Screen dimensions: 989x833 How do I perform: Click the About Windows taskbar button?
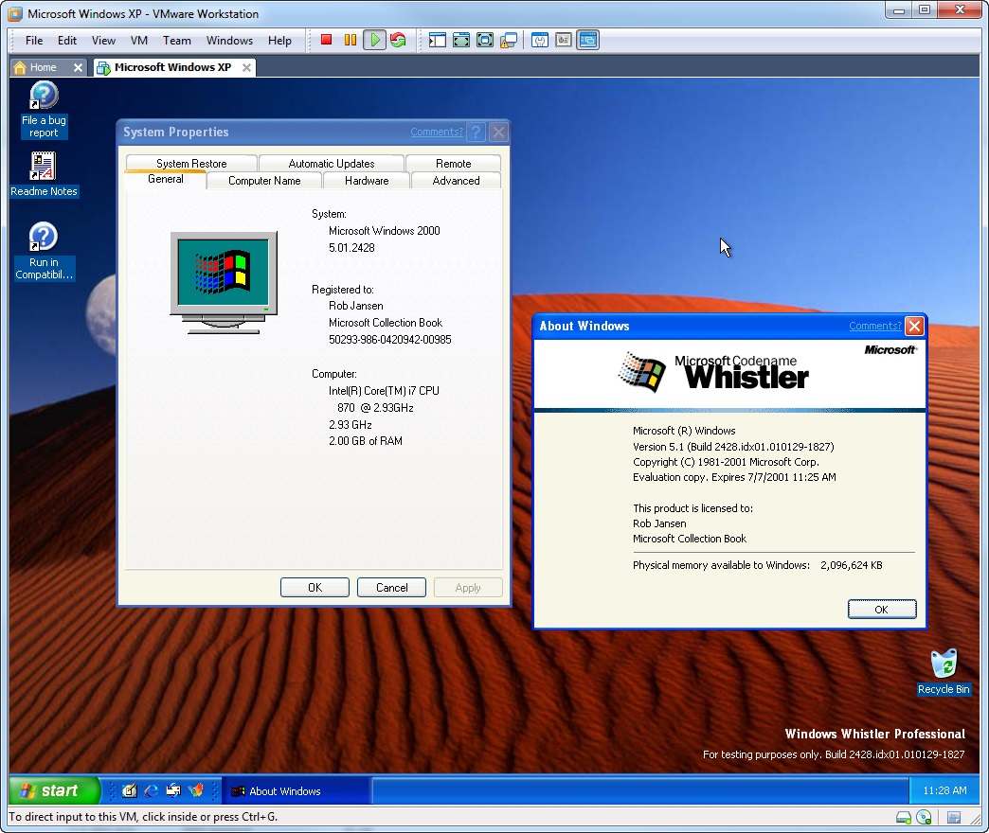(x=297, y=790)
